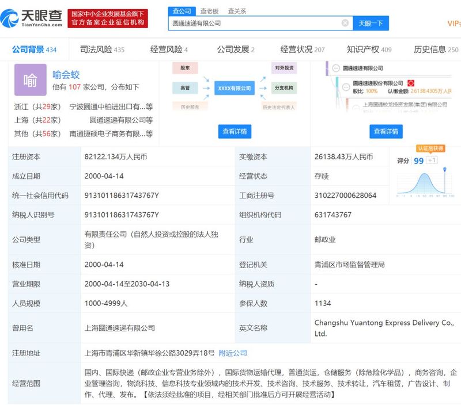Viewport: 461px width, 405px height.
Task: Collapse the 圆通速递有限公司 tree node
Action: tap(336, 68)
